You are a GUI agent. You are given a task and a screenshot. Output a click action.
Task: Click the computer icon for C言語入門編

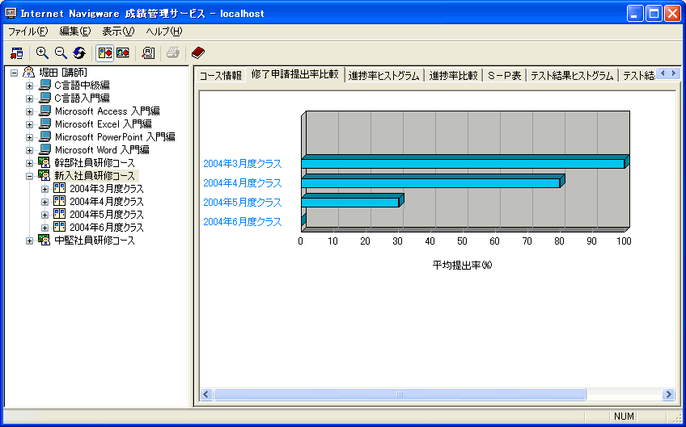tap(44, 98)
